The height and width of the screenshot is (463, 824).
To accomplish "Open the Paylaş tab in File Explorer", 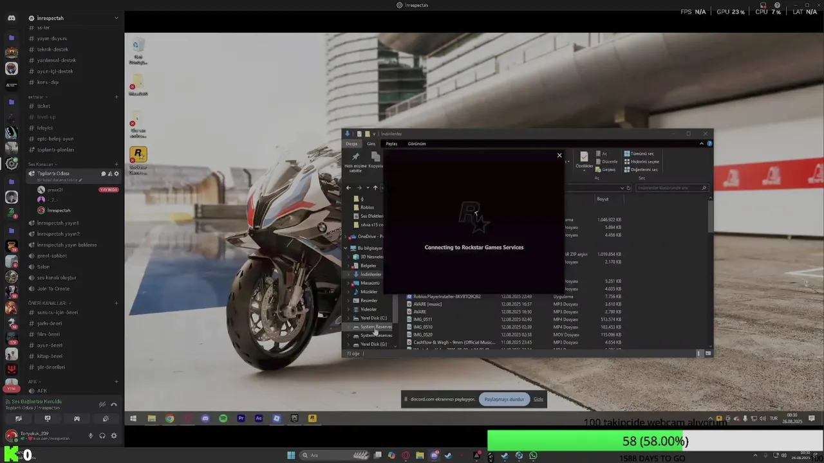I will [391, 143].
